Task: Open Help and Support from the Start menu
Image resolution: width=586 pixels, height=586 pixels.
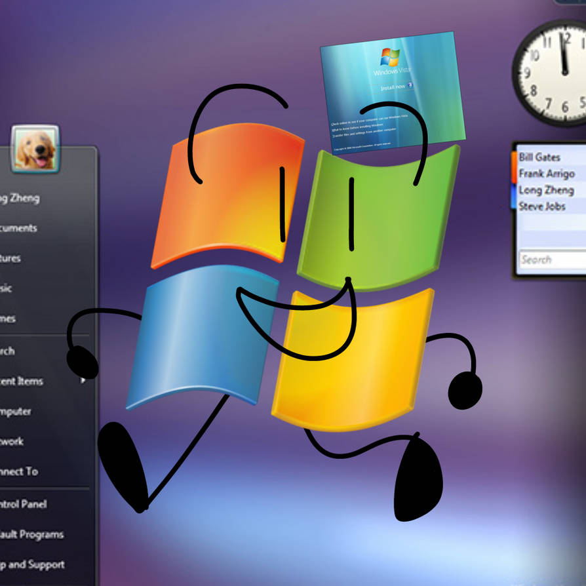Action: [33, 564]
